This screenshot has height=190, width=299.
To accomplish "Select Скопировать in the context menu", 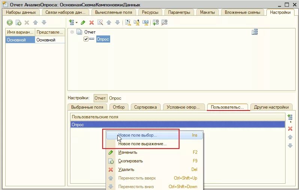I will coord(154,161).
